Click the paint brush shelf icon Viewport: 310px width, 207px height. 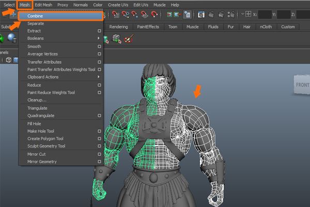pyautogui.click(x=129, y=38)
